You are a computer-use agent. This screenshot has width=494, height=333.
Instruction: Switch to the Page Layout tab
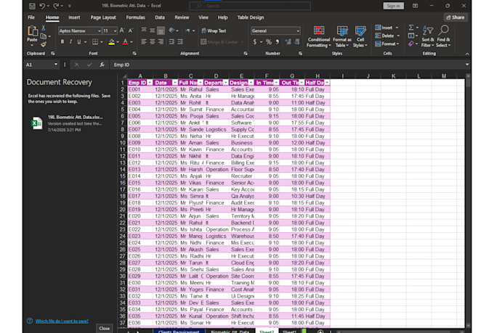(103, 17)
